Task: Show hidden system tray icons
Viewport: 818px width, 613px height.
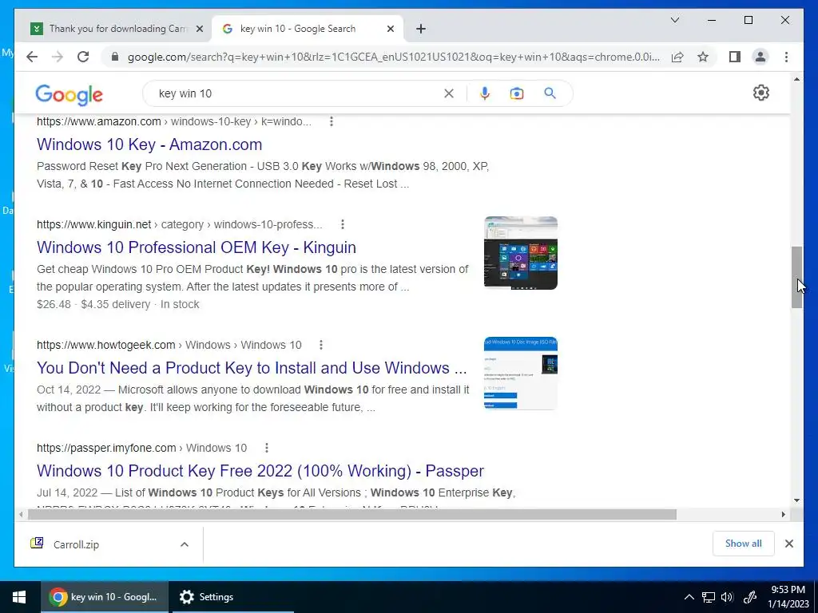Action: (689, 597)
